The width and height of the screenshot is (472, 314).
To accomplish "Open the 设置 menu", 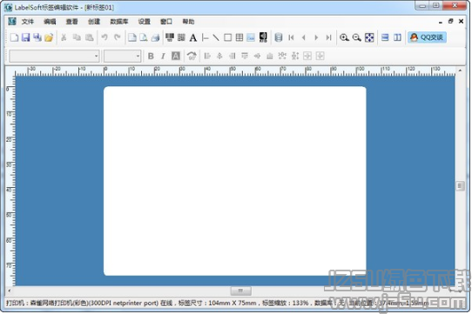I will coord(145,22).
